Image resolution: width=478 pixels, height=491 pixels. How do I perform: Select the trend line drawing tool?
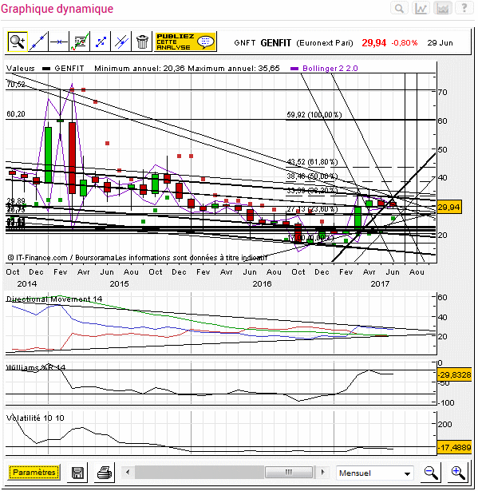(x=38, y=42)
